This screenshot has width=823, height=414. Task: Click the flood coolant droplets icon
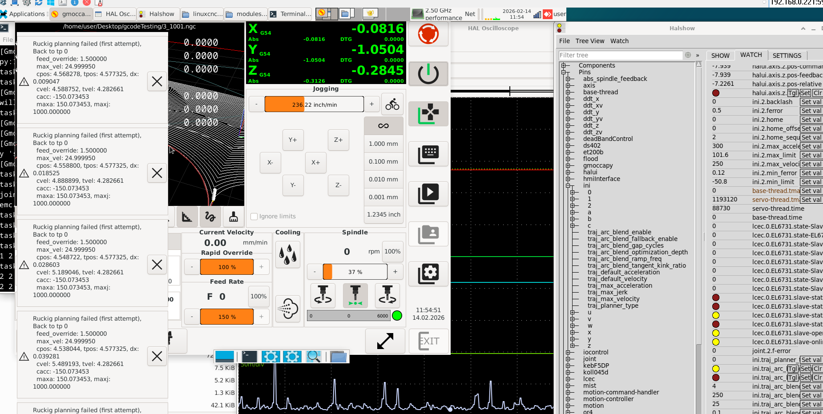pos(288,255)
